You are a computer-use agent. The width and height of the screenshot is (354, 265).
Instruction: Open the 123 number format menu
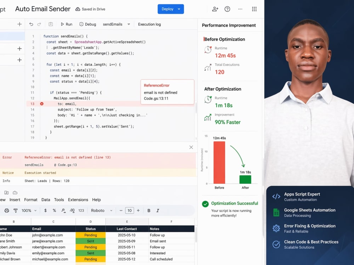pyautogui.click(x=81, y=211)
